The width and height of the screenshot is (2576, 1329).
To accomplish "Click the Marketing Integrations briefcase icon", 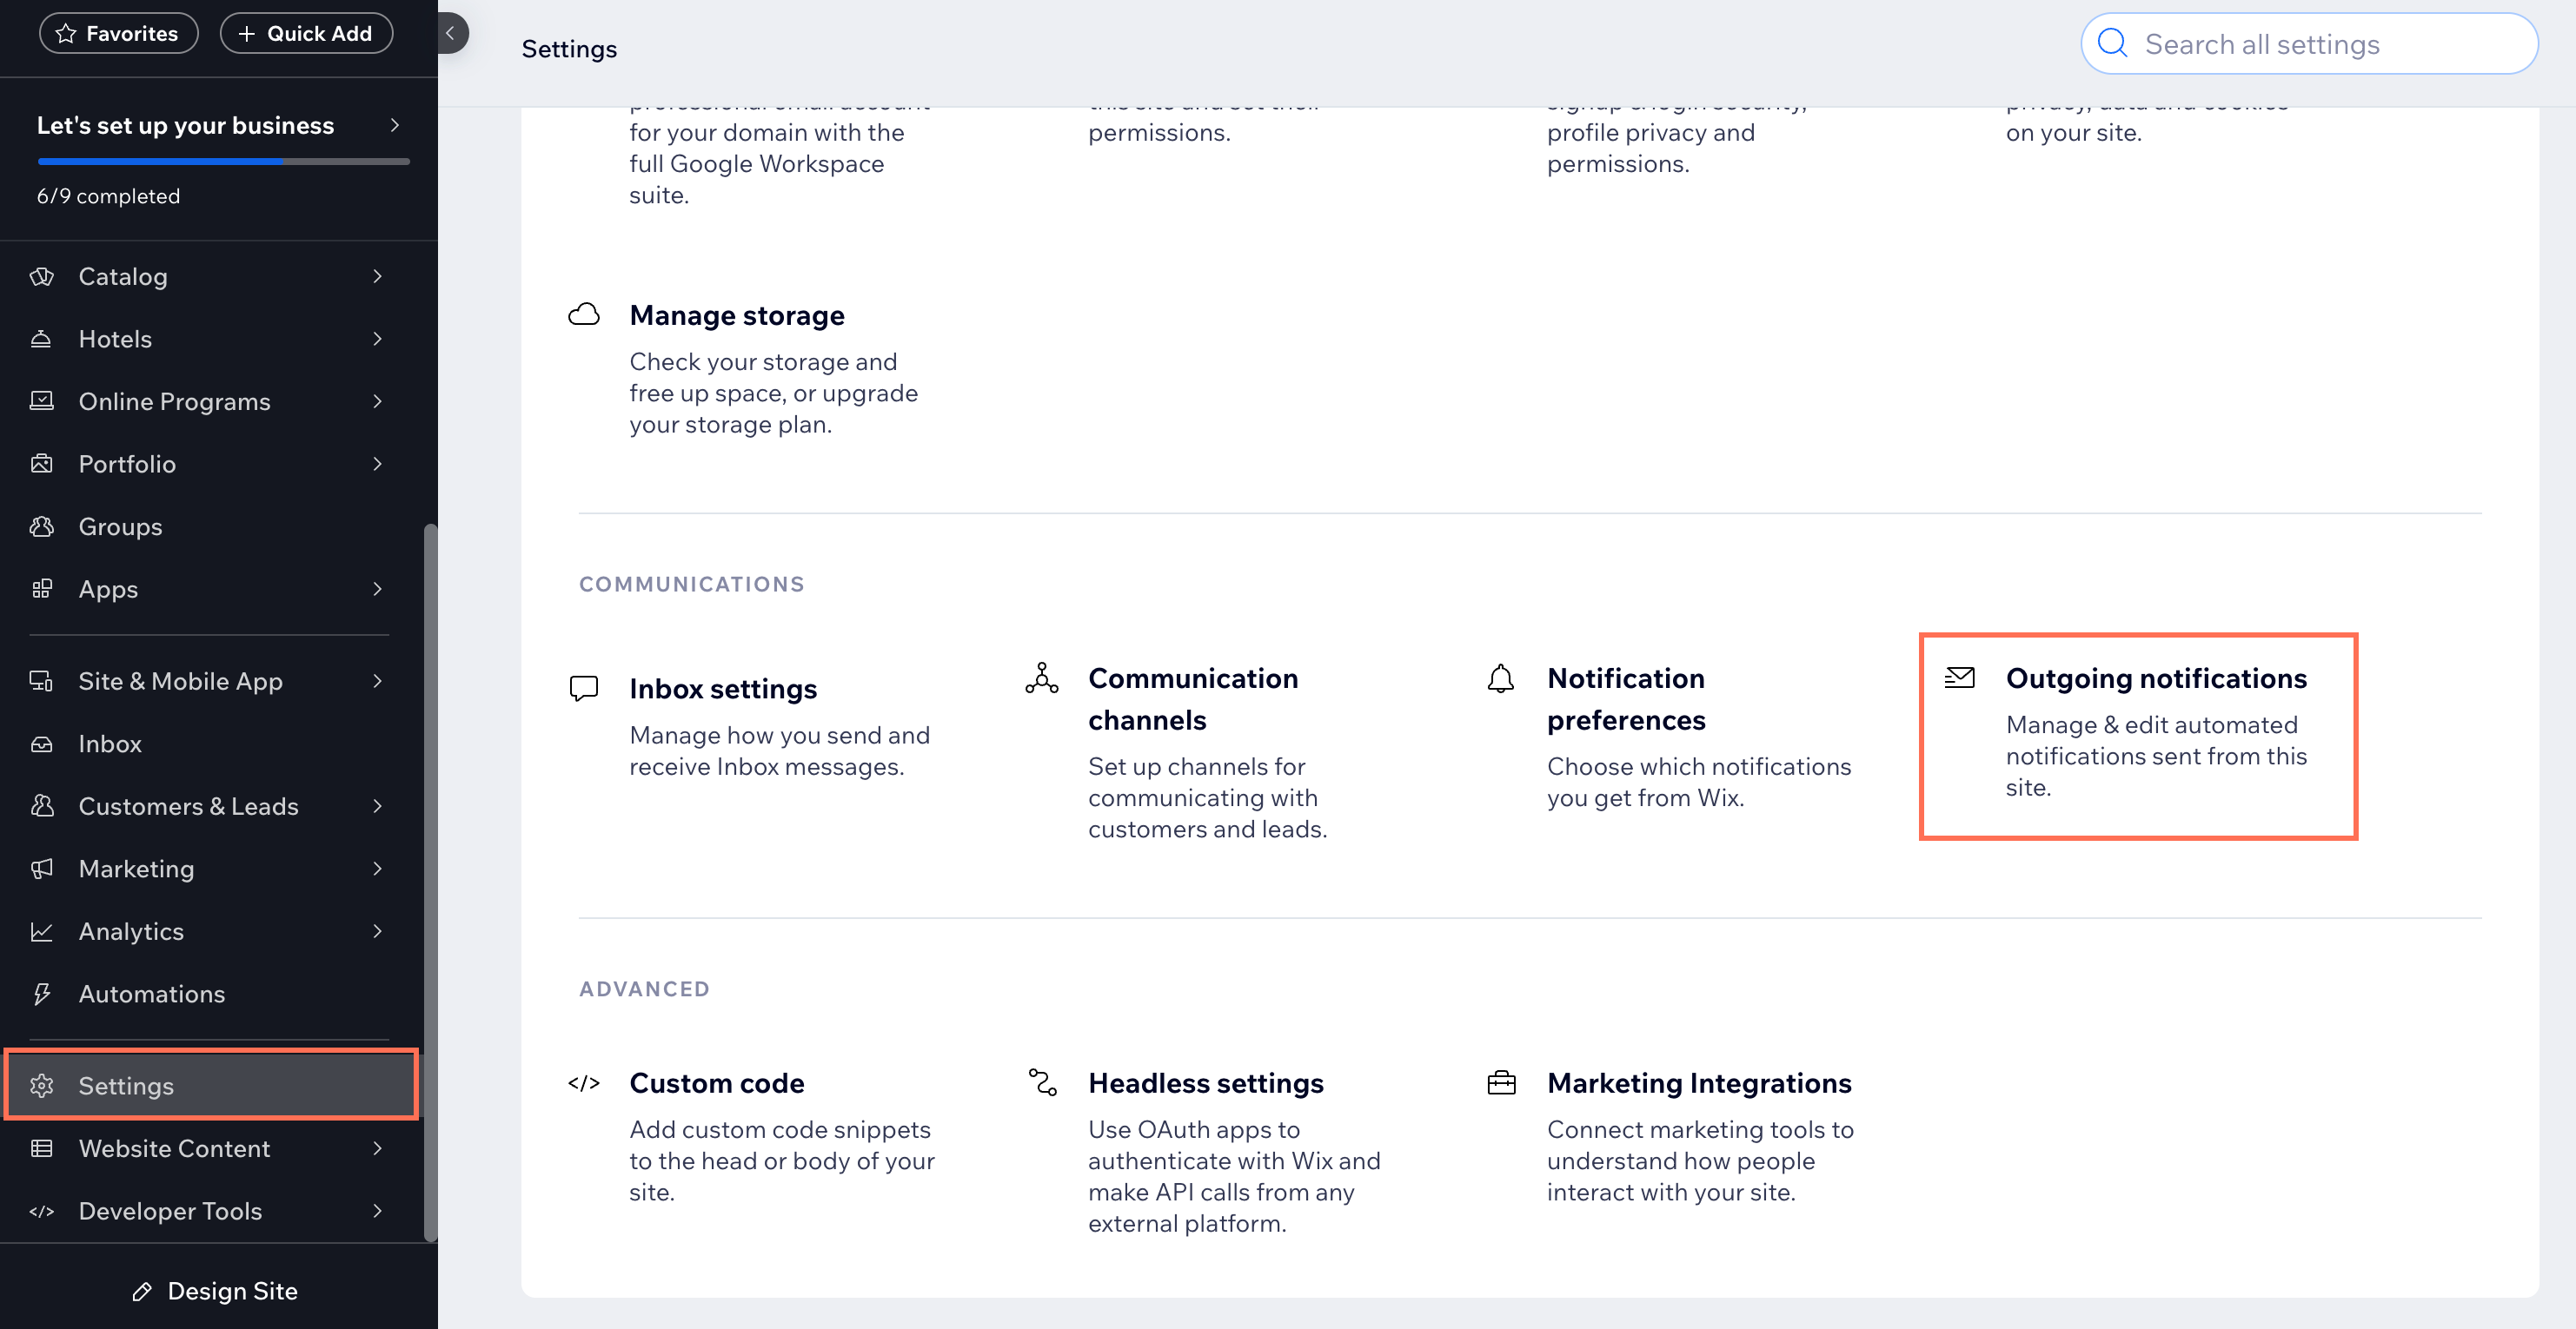I will tap(1501, 1083).
